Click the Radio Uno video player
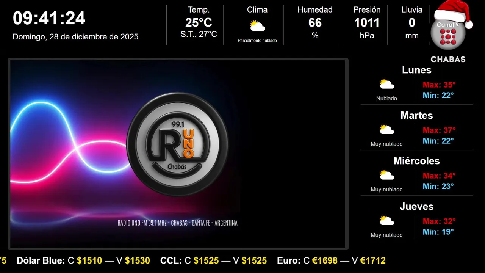 click(x=178, y=154)
